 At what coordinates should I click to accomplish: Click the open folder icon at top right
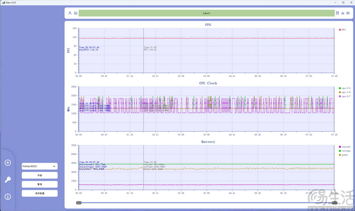tap(348, 13)
